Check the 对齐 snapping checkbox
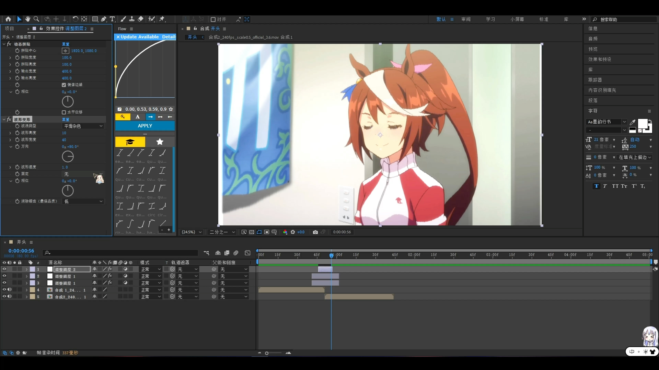Screen dimensions: 659x370 [213, 20]
